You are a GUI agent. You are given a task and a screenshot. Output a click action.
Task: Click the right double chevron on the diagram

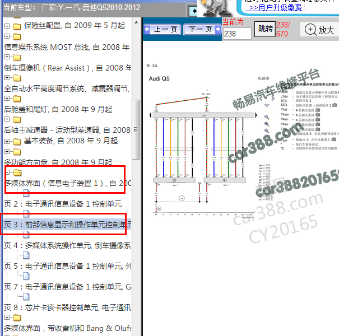[273, 99]
